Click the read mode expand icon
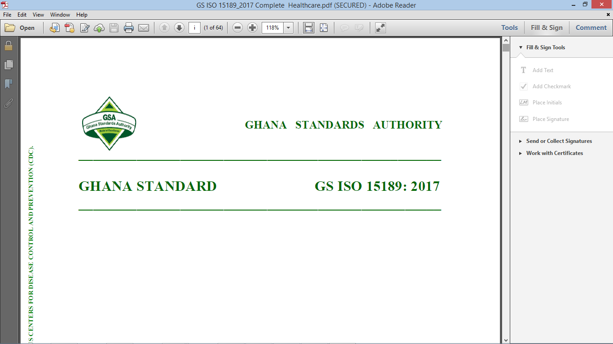The image size is (613, 344). coord(381,28)
